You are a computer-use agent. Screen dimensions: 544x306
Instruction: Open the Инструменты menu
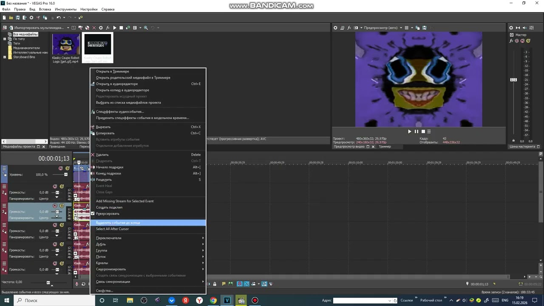pyautogui.click(x=65, y=9)
